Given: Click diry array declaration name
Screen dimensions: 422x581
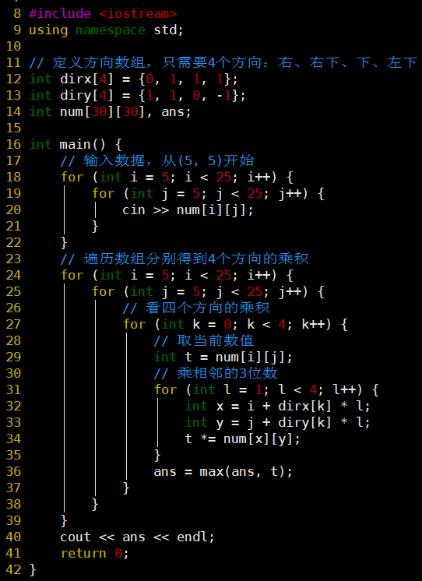Looking at the screenshot, I should point(76,95).
